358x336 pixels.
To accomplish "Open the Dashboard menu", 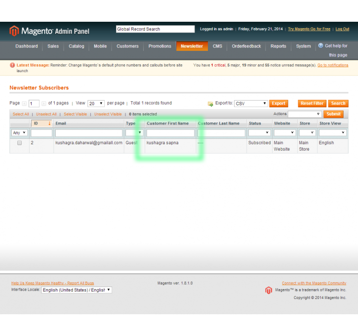I will 27,46.
